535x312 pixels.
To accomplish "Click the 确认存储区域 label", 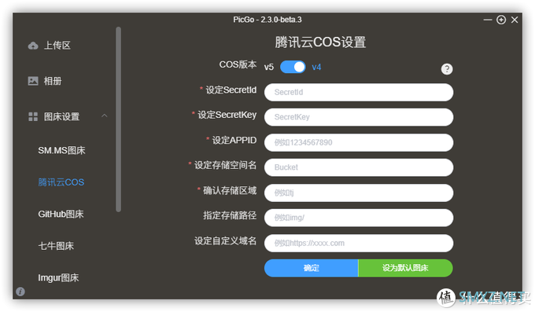I will tap(230, 190).
